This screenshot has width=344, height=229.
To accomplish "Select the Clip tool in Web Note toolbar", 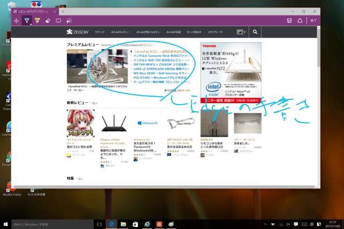I will tap(69, 21).
